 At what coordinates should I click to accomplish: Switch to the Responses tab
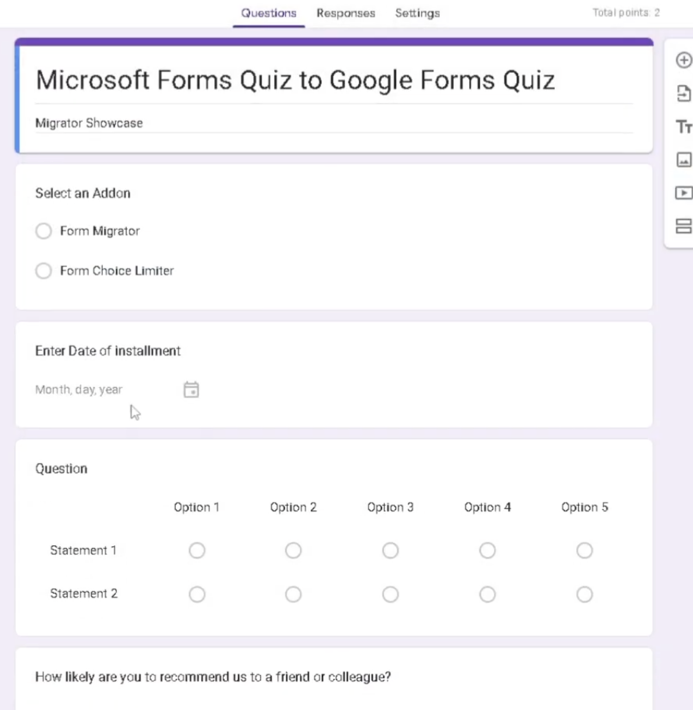[346, 13]
